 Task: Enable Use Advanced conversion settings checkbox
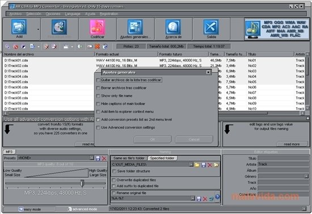98,128
